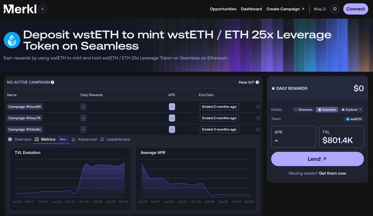Viewport: 373px width, 216px height.
Task: Expand Campaign #0xca56 row chevron
Action: 258,107
